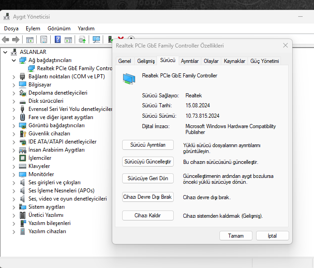The width and height of the screenshot is (314, 268).
Task: Expand Ses girişleri ve çıkışları
Action: [14, 183]
